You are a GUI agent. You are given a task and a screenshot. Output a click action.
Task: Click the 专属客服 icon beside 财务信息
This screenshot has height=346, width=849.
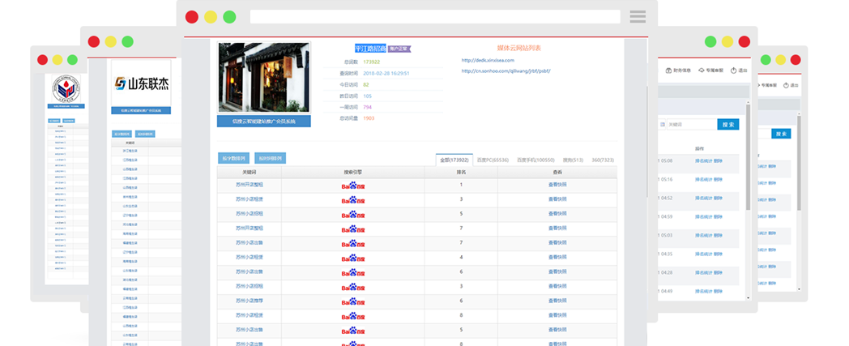pos(702,70)
